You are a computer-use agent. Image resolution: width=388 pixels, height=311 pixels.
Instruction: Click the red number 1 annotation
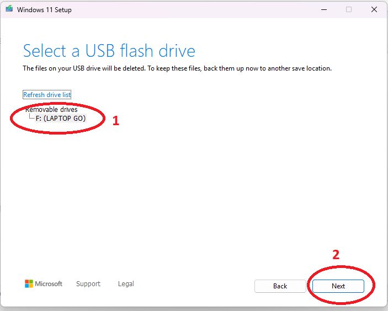coord(116,121)
